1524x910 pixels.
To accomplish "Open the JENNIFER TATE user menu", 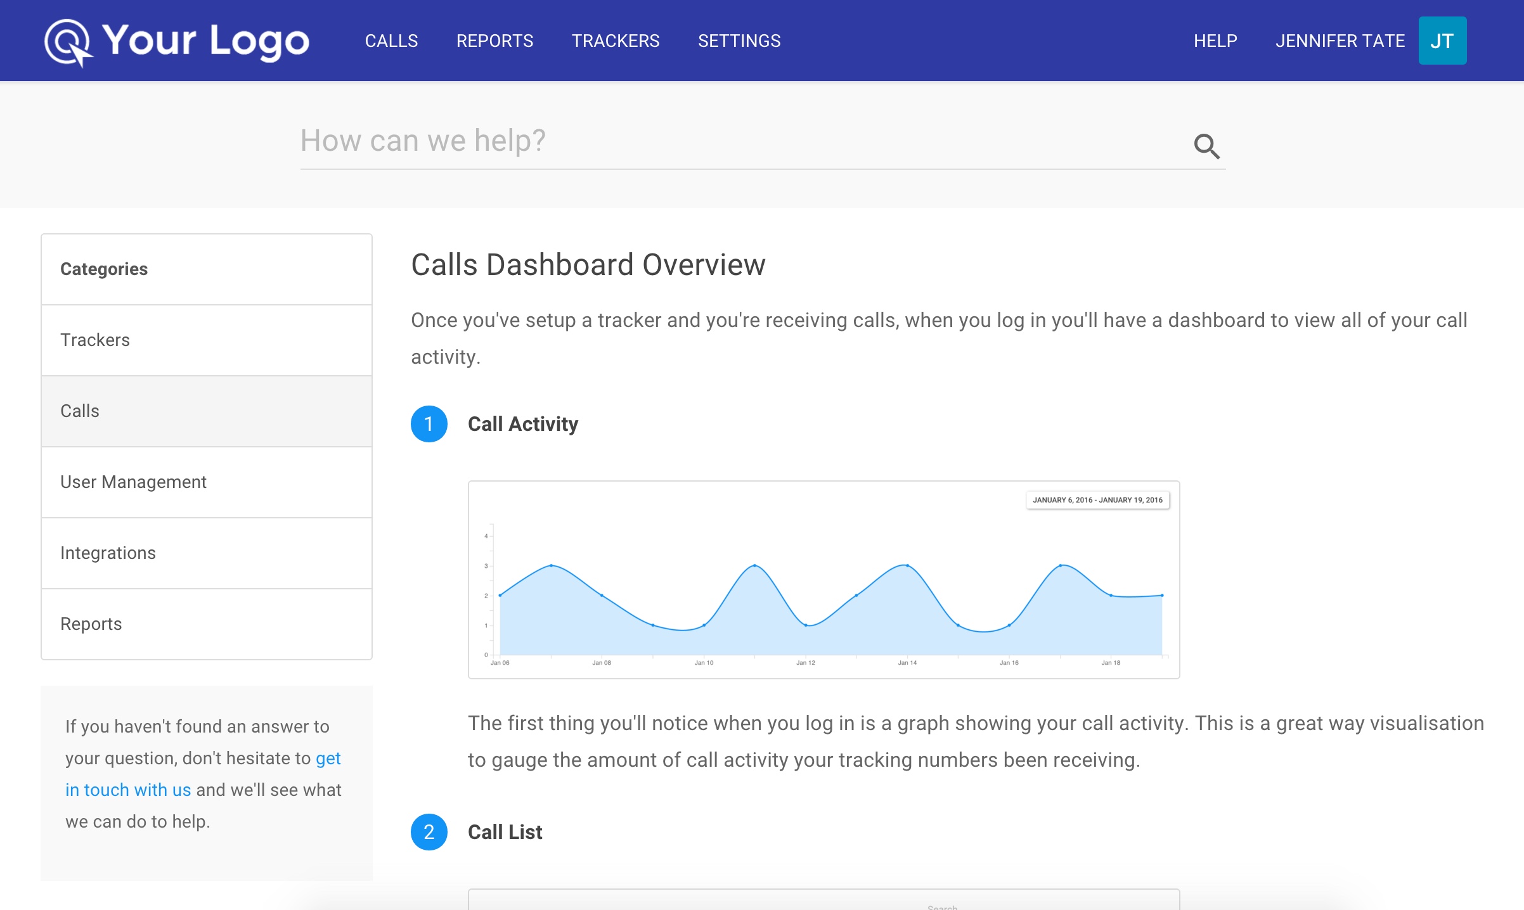I will click(x=1340, y=41).
